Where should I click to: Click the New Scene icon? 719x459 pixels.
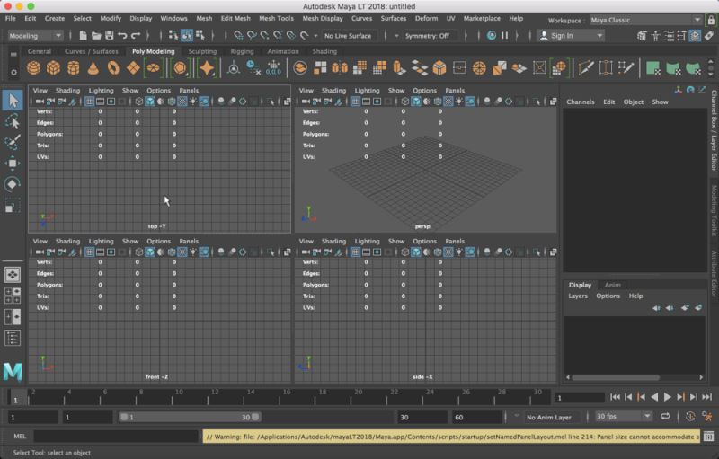point(83,35)
